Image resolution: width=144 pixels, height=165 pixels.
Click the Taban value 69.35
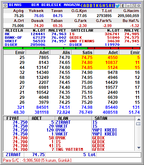pyautogui.click(x=58, y=26)
